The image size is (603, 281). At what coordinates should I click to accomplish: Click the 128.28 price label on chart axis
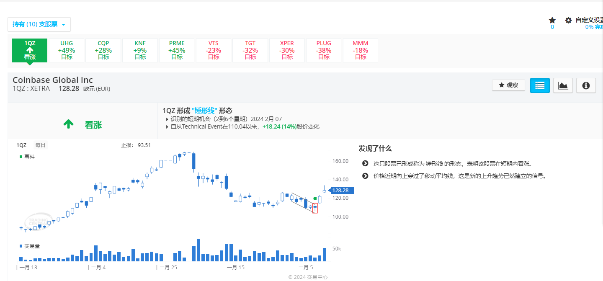click(342, 191)
